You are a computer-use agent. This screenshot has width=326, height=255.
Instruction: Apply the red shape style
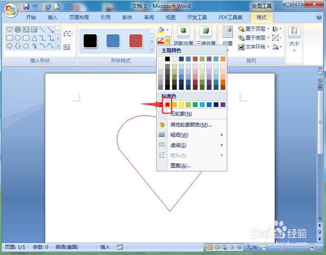coord(136,41)
